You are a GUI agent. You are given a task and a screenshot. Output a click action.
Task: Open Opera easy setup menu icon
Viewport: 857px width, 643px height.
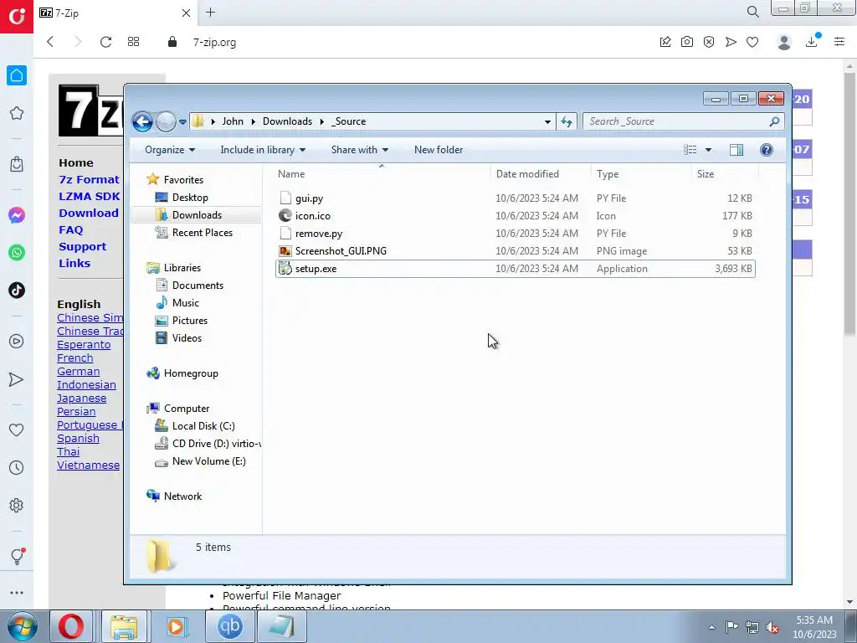tap(839, 42)
